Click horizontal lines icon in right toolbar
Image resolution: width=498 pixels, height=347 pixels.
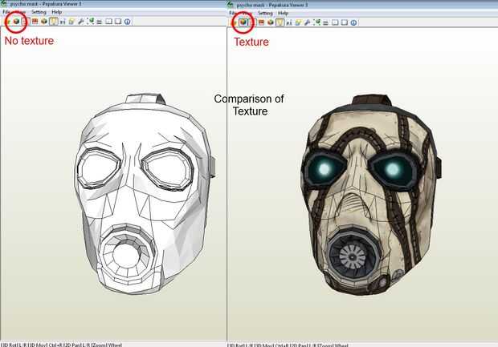point(325,22)
